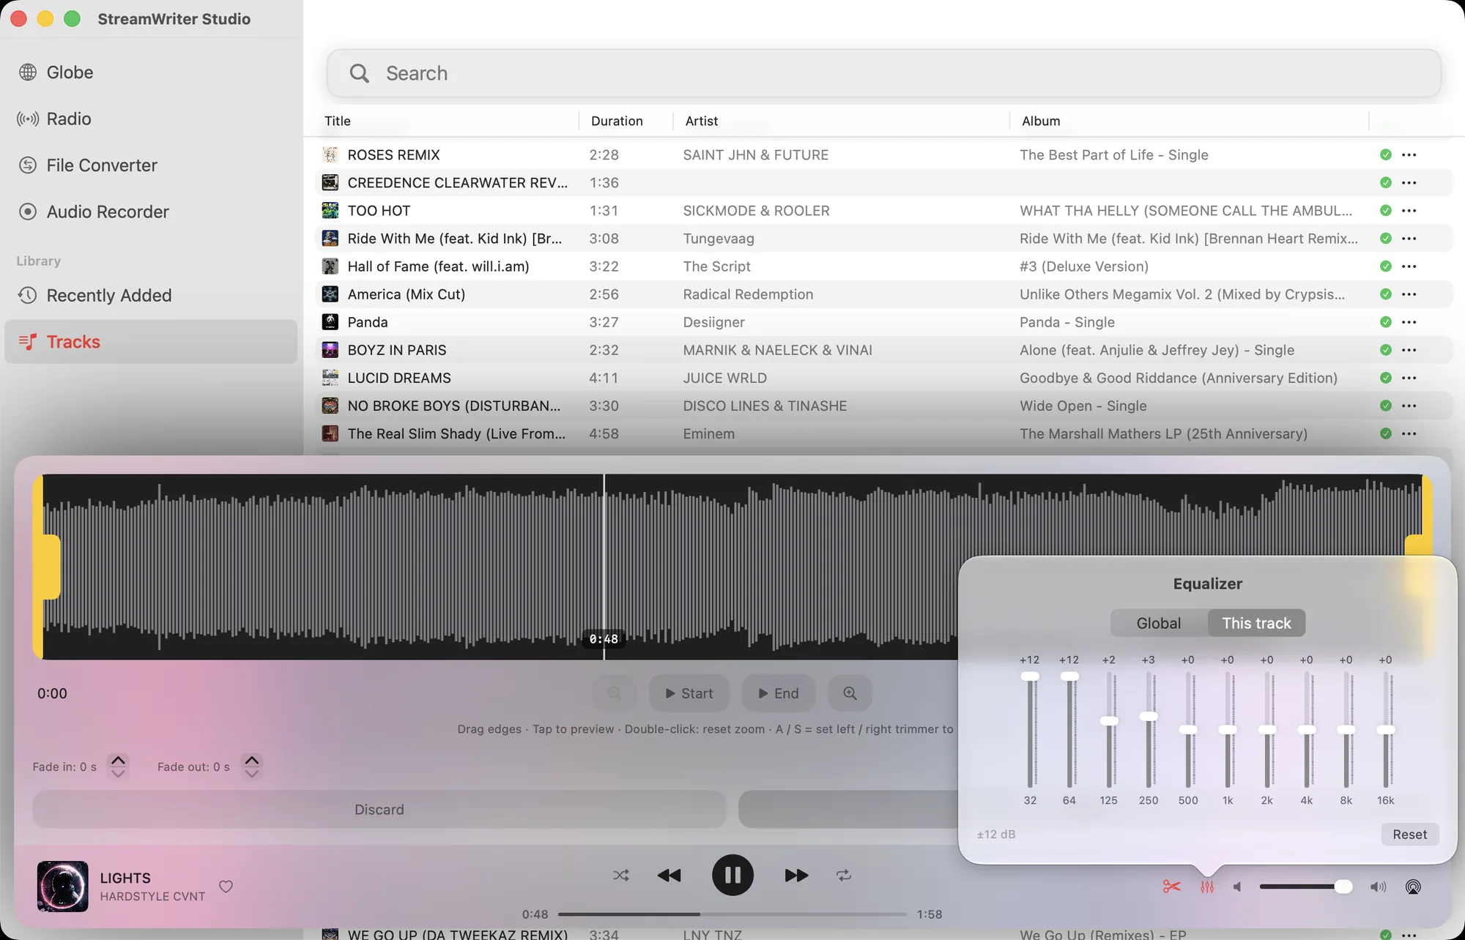This screenshot has width=1465, height=940.
Task: Click the 32 Hz band slider handle
Action: pos(1030,676)
